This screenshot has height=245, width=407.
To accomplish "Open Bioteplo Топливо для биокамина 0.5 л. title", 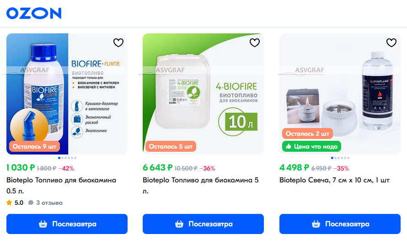I will 61,186.
